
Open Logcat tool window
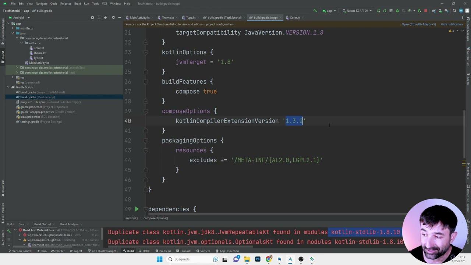[x=75, y=251]
